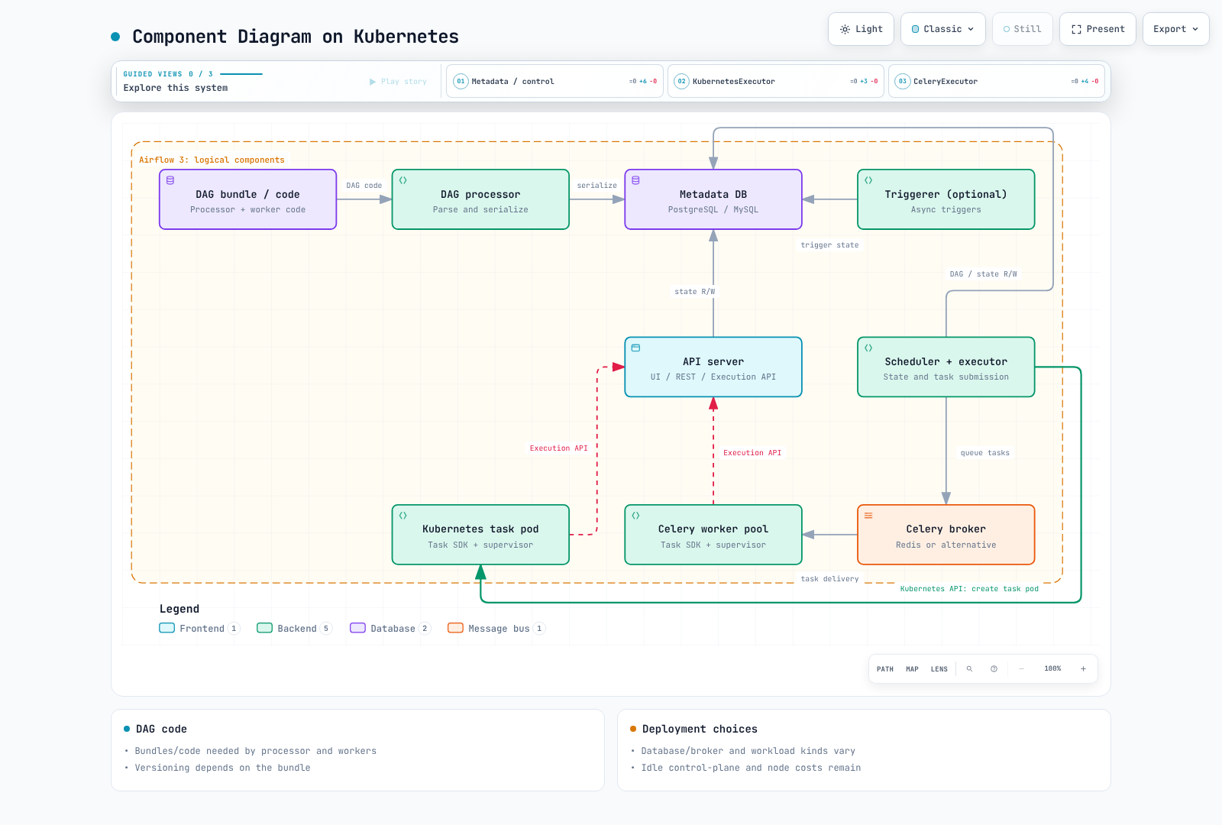Open help via the question mark icon
Screen dimensions: 1222x825
pyautogui.click(x=994, y=669)
